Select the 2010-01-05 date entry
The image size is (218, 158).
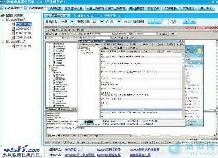pos(23,46)
